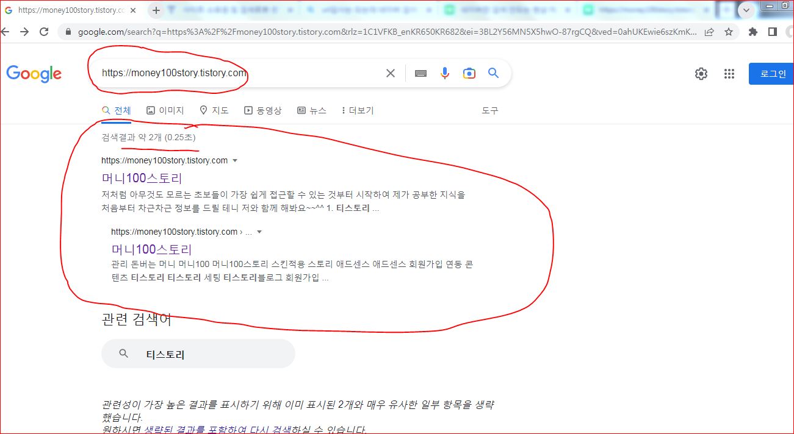The width and height of the screenshot is (794, 434).
Task: Reload the page
Action: coord(44,32)
